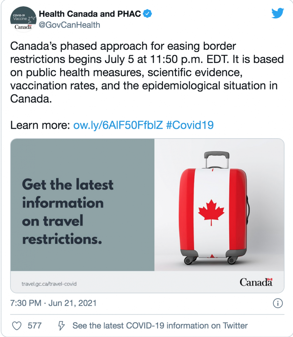The width and height of the screenshot is (293, 337).
Task: Click the Health Canada and PHAC name
Action: coord(90,14)
